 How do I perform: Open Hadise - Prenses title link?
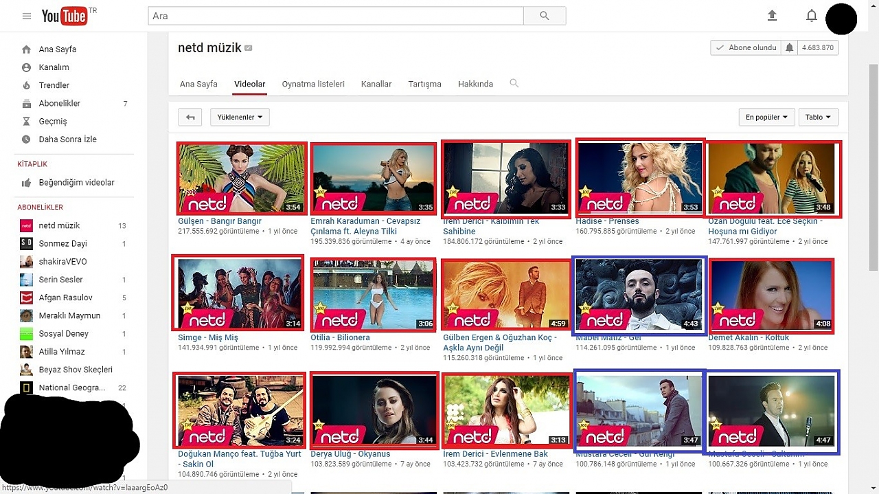pyautogui.click(x=607, y=221)
